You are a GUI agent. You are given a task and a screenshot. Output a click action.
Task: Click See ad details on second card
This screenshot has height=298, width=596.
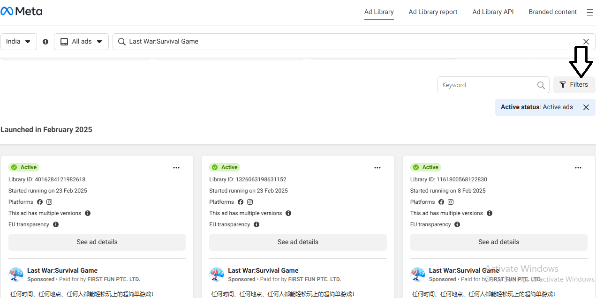(298, 242)
